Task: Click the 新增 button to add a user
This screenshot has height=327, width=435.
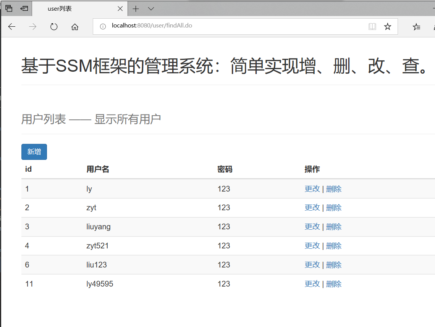Action: (x=34, y=151)
